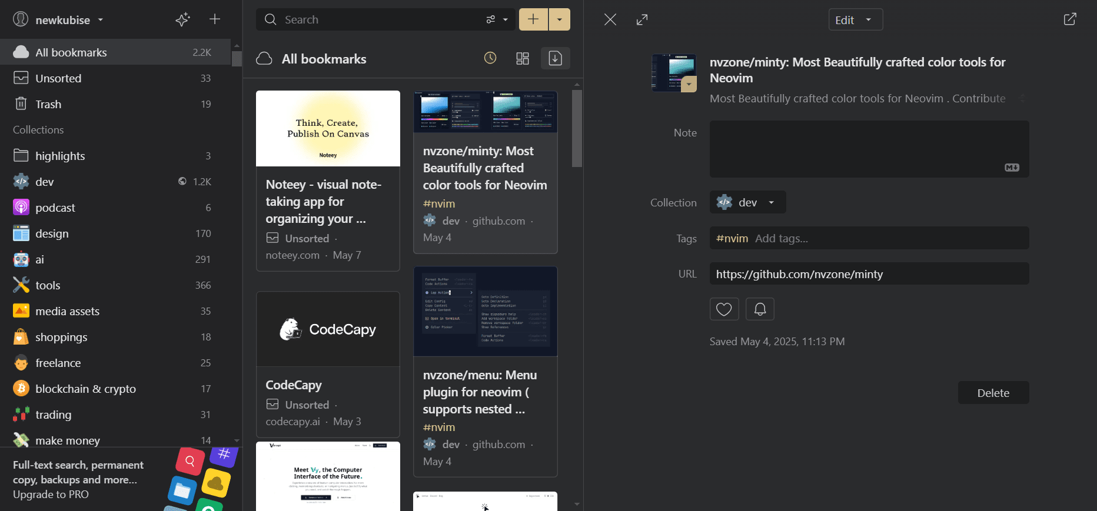Open the Noteey visual note-taking app bookmark title
This screenshot has height=511, width=1097.
pos(324,202)
